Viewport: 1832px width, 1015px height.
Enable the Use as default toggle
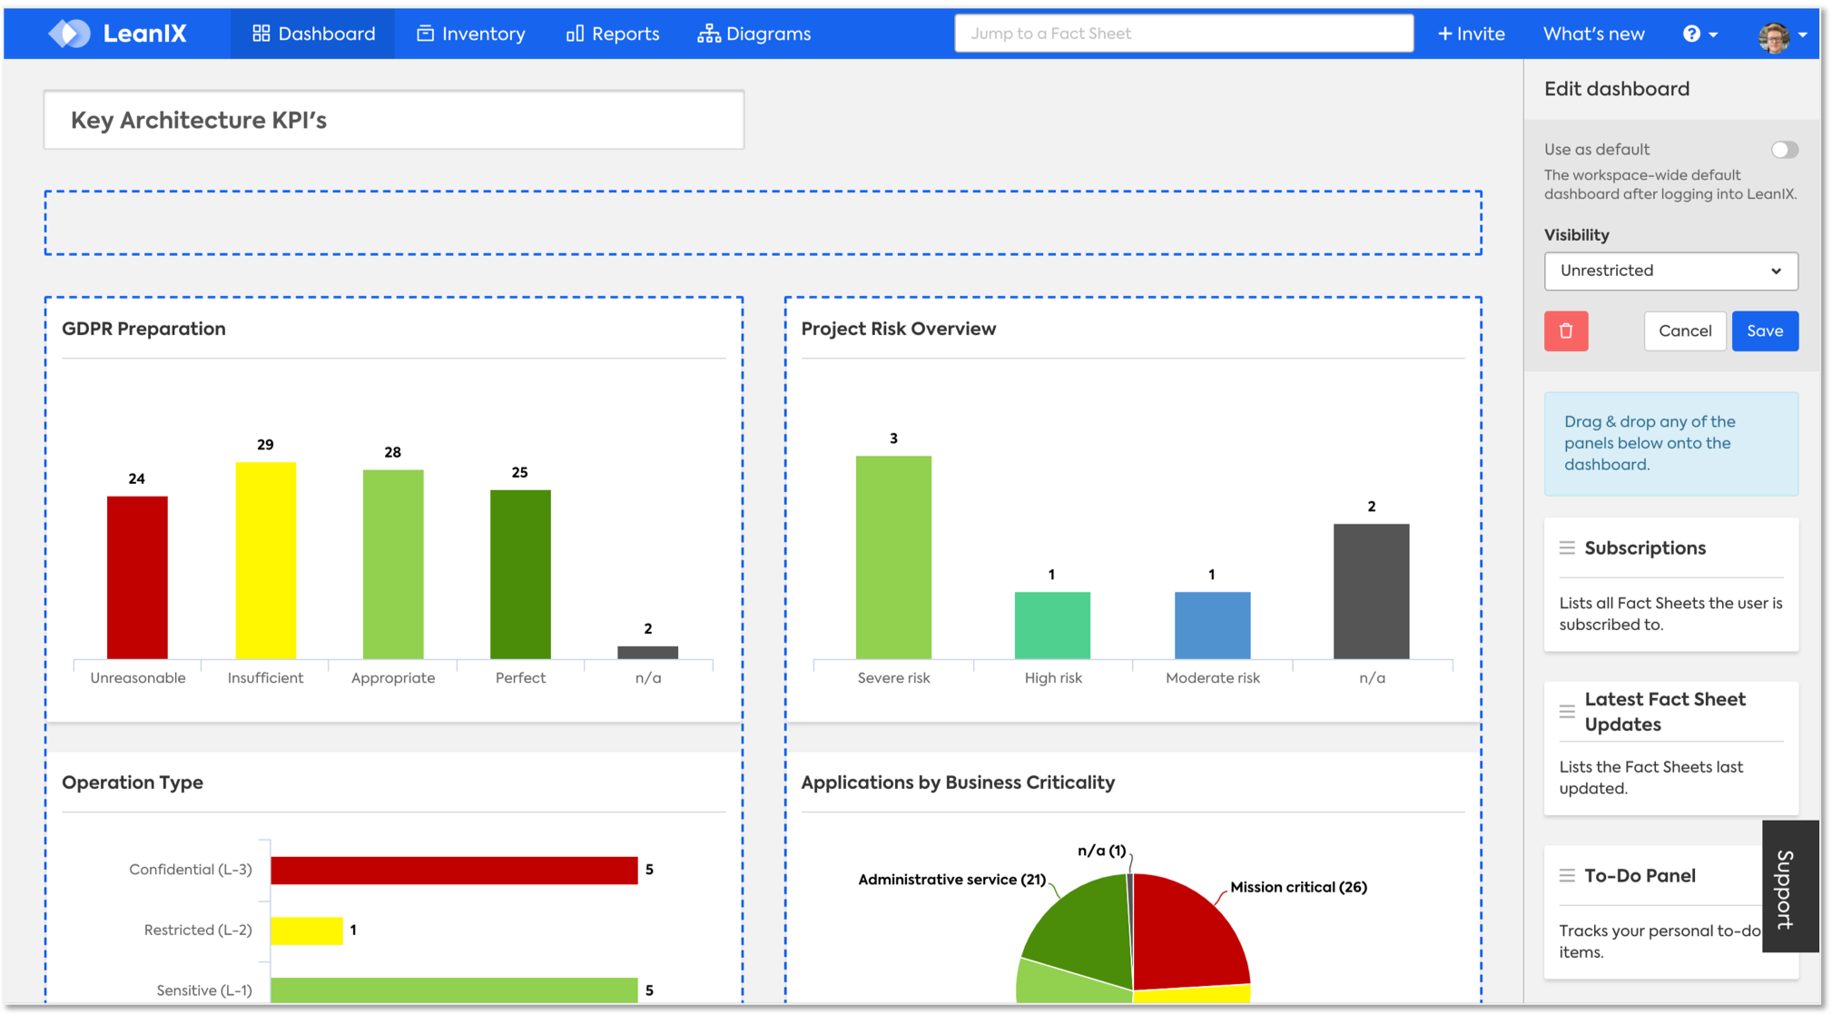pyautogui.click(x=1784, y=150)
